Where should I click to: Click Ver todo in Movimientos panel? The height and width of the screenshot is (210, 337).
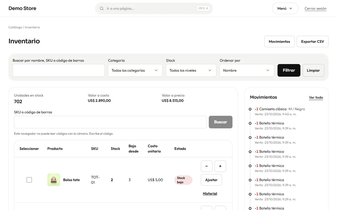click(x=316, y=97)
